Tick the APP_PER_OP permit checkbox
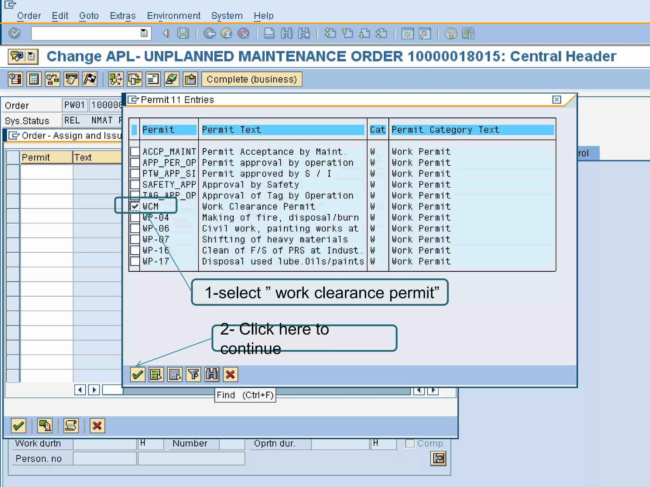Image resolution: width=650 pixels, height=487 pixels. [135, 163]
